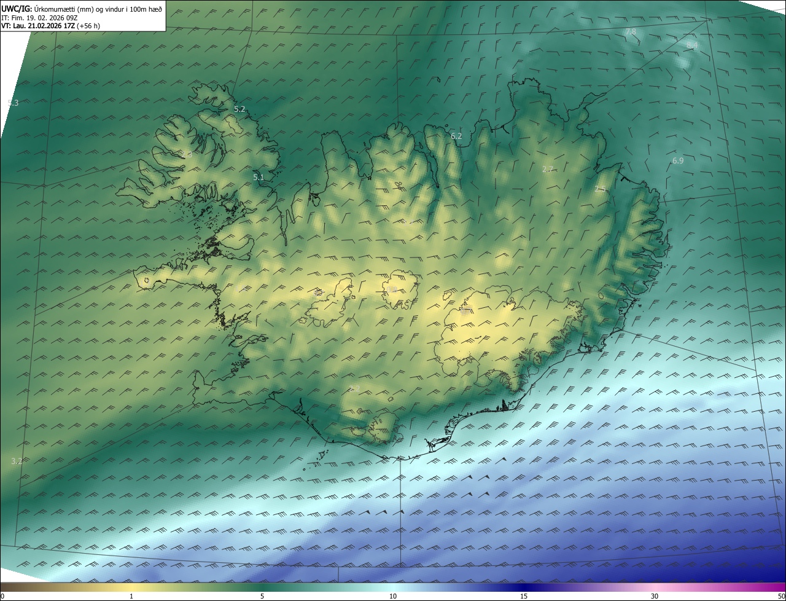The width and height of the screenshot is (786, 601).
Task: Click the 3.2 value on the map
Action: click(17, 461)
